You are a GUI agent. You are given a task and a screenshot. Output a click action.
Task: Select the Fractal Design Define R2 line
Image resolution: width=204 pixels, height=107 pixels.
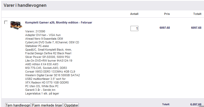(48, 53)
